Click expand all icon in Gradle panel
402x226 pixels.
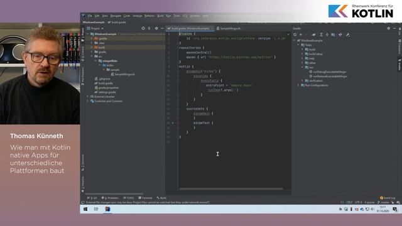pos(321,35)
